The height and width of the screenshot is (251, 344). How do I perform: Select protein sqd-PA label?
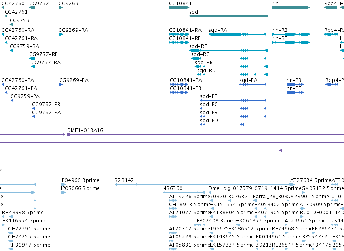pos(248,80)
